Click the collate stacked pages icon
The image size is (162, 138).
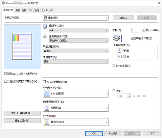[118, 38]
